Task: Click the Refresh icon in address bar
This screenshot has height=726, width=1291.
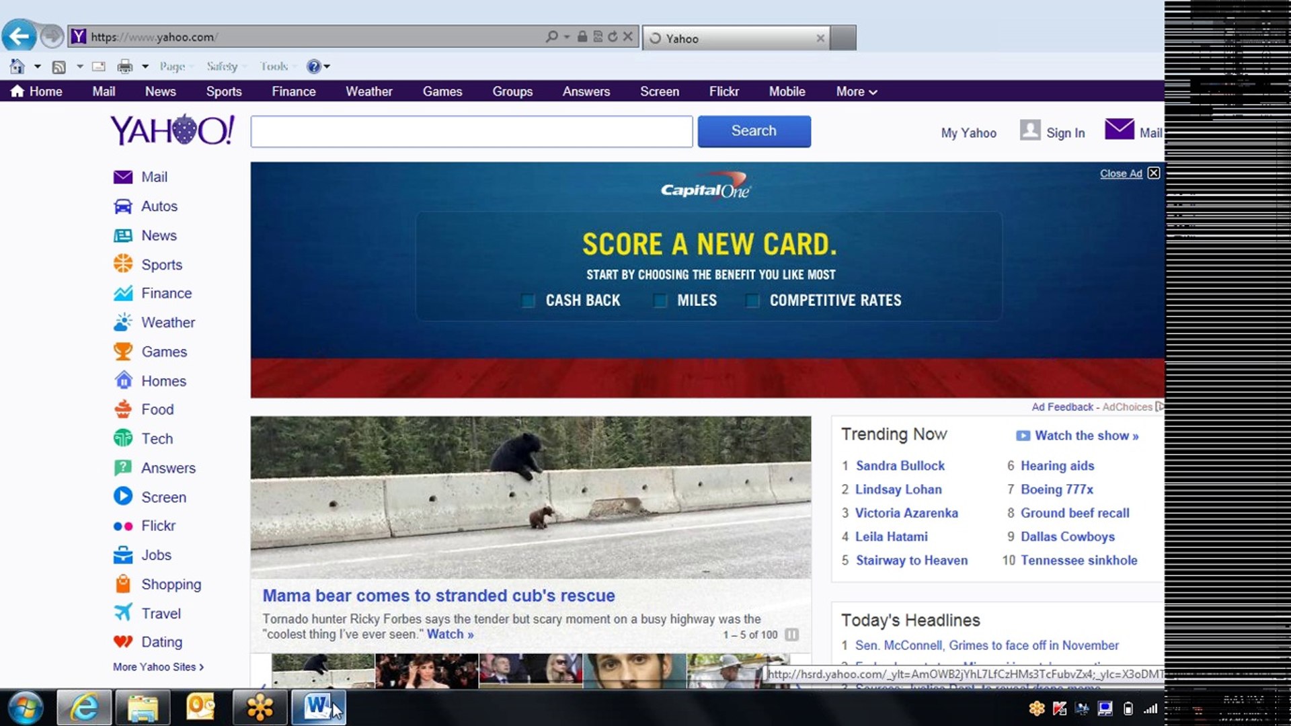Action: point(613,37)
